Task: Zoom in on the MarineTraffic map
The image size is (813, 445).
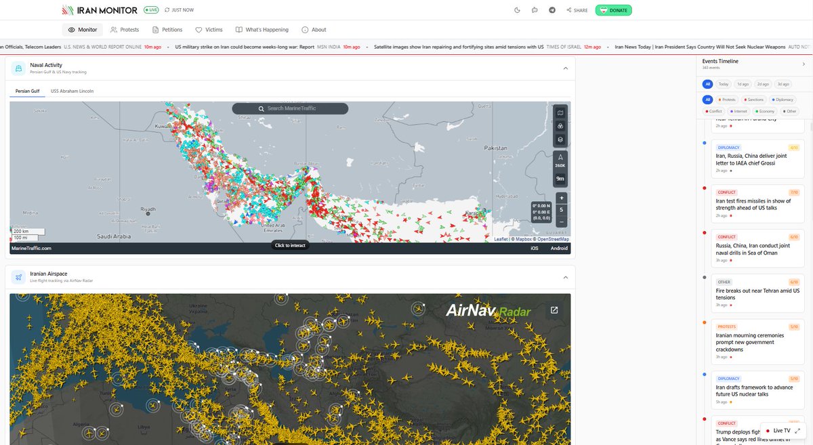Action: (560, 198)
